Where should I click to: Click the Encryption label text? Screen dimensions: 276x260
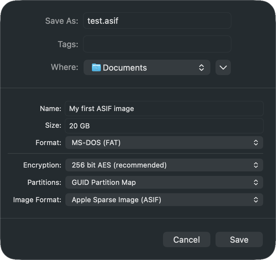pyautogui.click(x=42, y=165)
